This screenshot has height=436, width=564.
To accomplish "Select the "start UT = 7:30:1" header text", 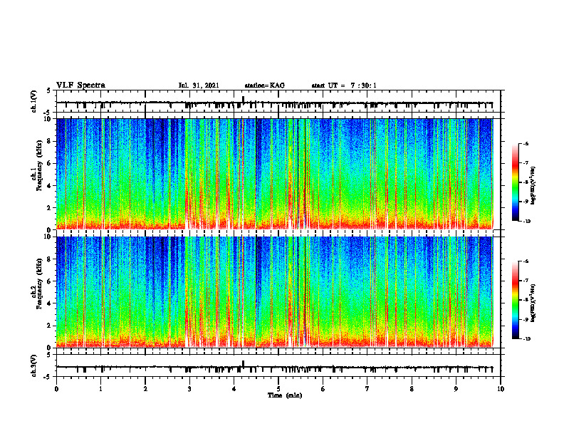I will (344, 85).
